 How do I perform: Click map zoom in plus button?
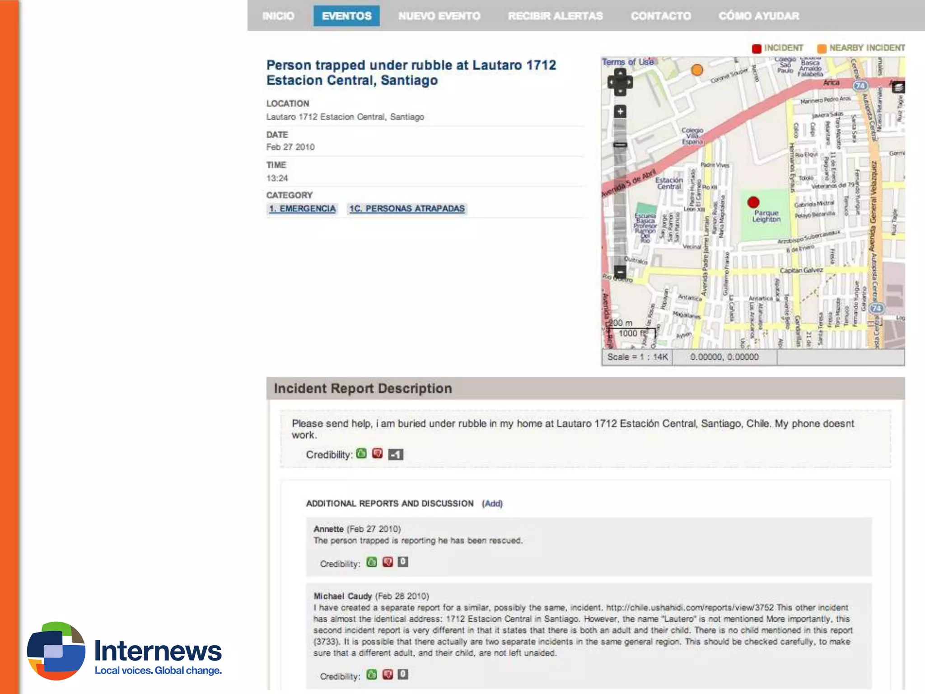click(620, 112)
